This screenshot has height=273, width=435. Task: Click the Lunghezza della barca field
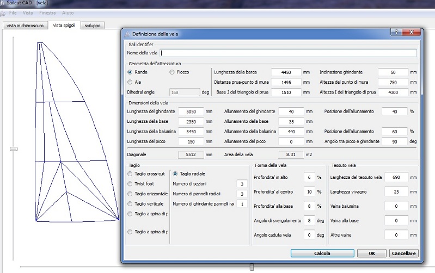(x=286, y=72)
